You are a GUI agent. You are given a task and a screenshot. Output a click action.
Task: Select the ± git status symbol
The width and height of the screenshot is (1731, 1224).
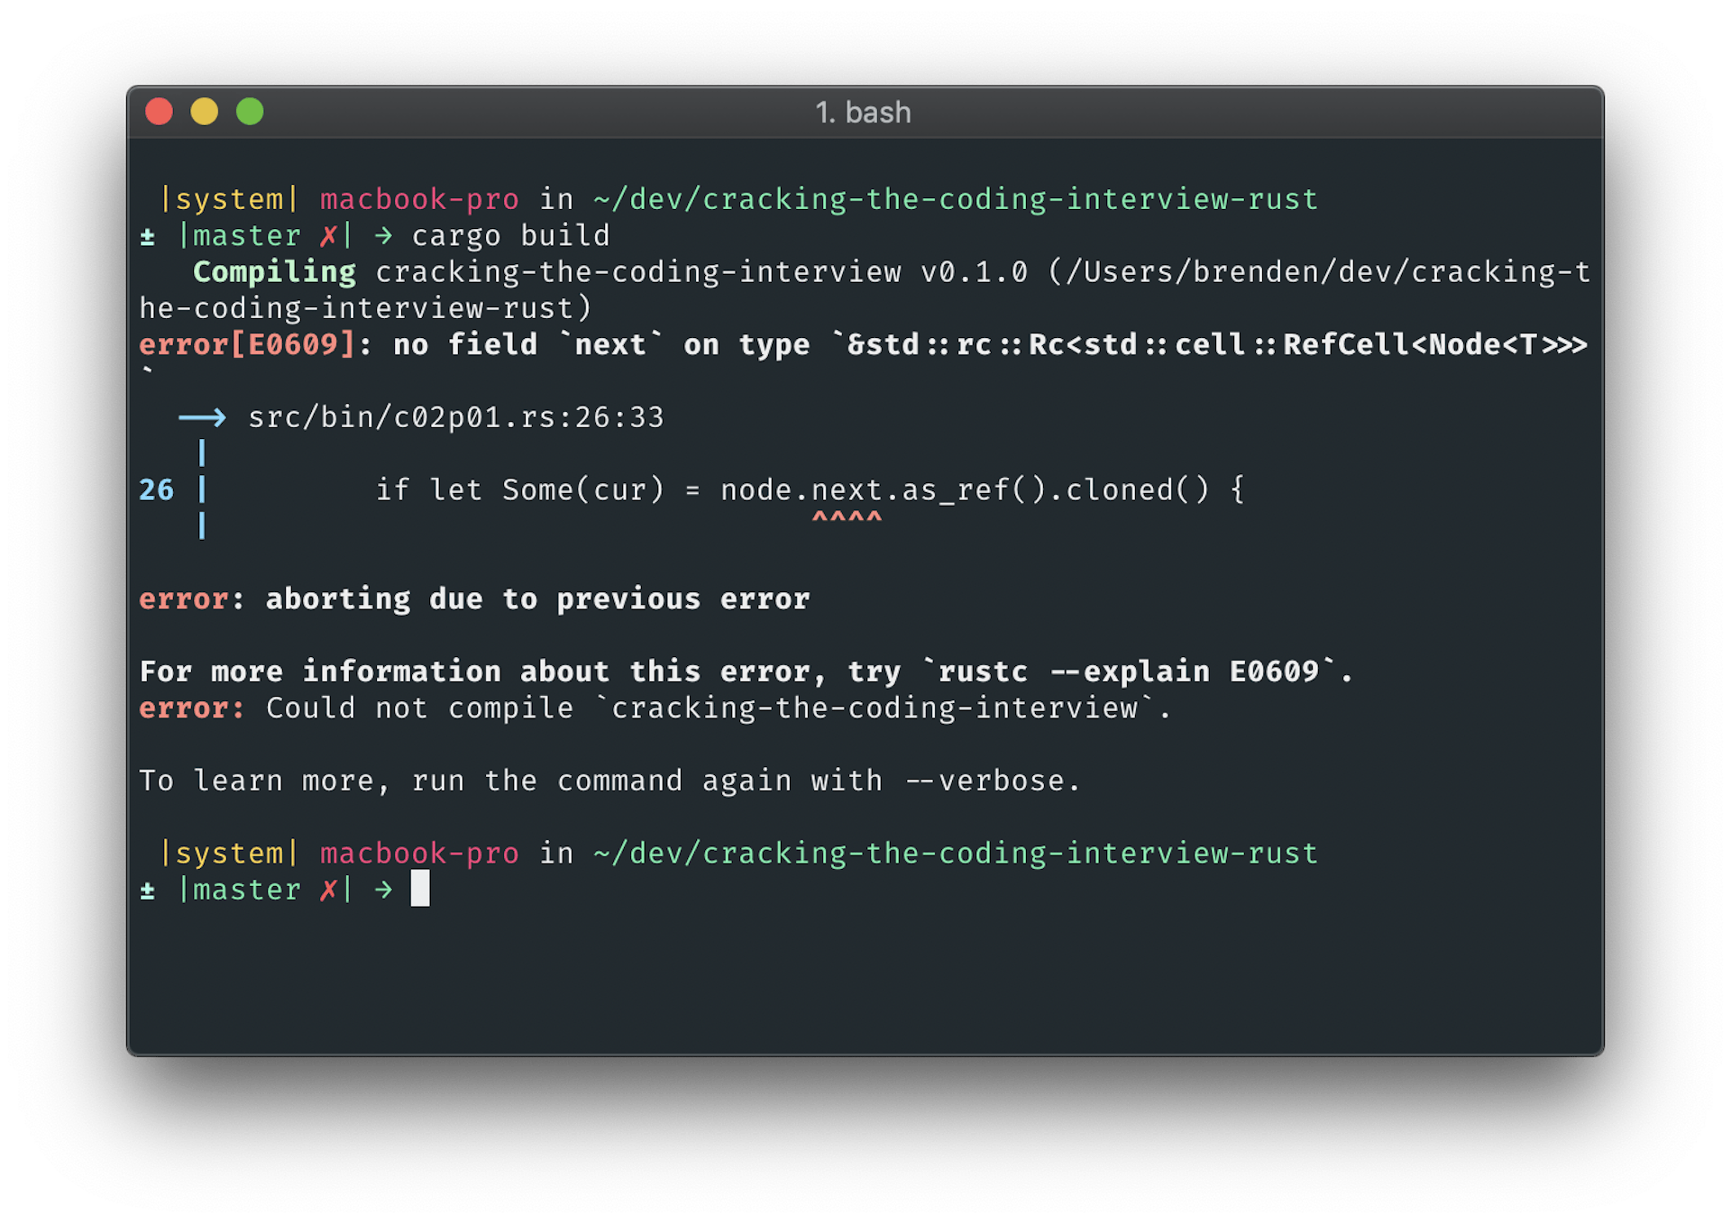pyautogui.click(x=147, y=236)
